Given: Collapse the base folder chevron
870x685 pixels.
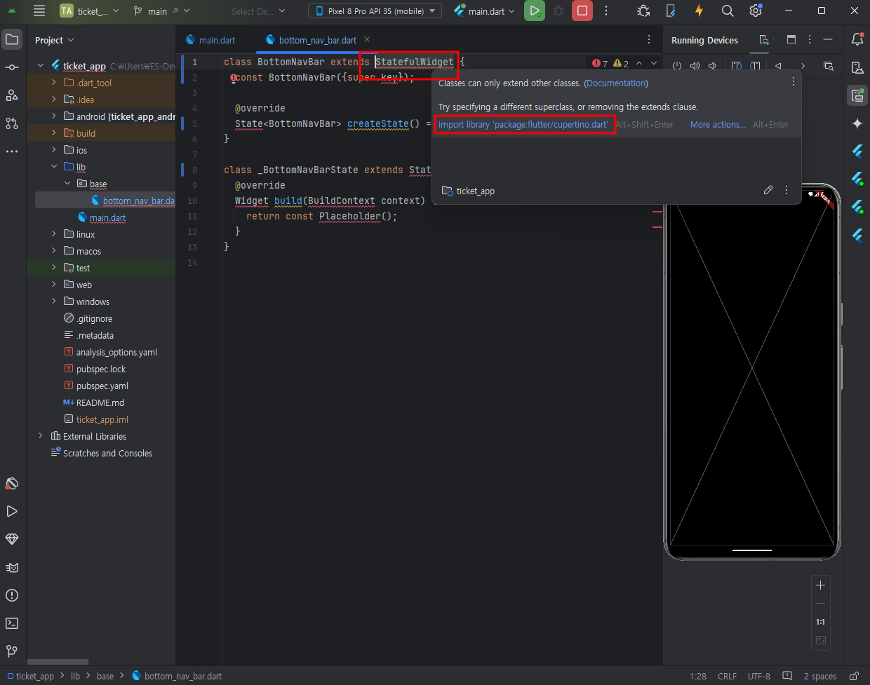Looking at the screenshot, I should pos(67,184).
